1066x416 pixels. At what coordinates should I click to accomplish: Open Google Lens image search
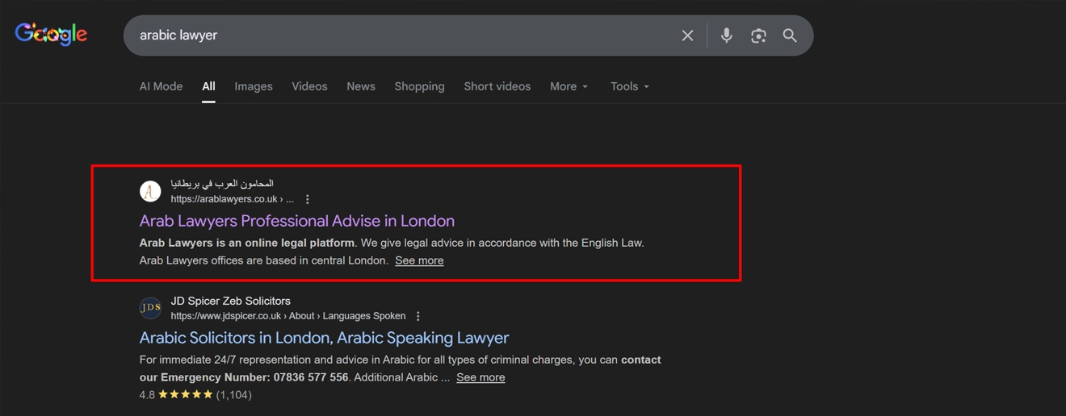tap(758, 35)
